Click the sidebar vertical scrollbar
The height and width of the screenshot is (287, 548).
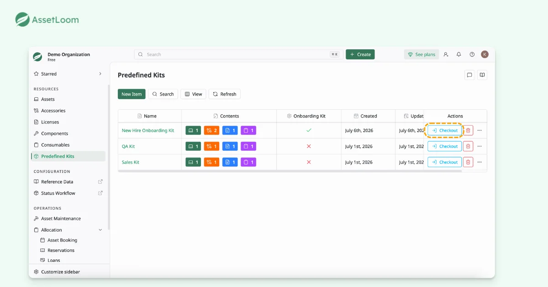point(109,158)
